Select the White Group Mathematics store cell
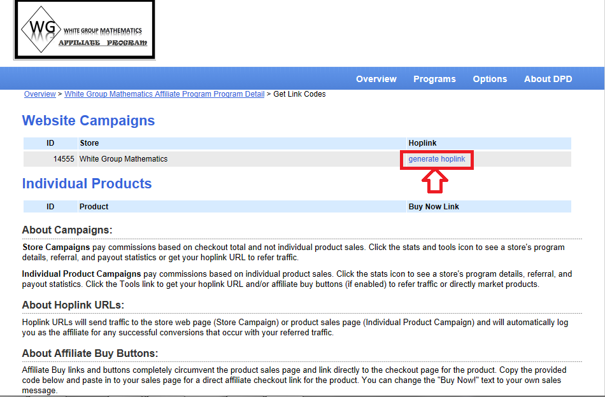 (x=242, y=159)
